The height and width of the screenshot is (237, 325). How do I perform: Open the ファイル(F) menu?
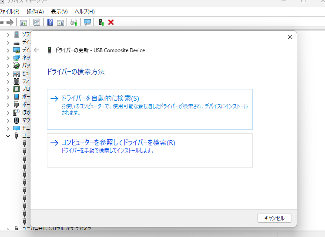click(x=10, y=12)
